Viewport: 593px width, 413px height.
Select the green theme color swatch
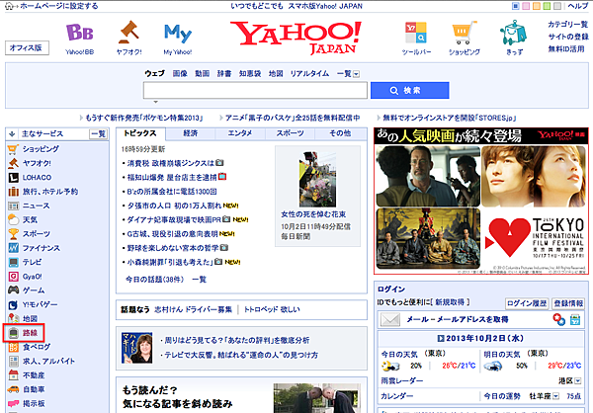(x=547, y=6)
